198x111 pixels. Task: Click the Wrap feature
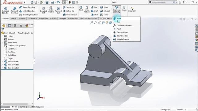pos(104,7)
